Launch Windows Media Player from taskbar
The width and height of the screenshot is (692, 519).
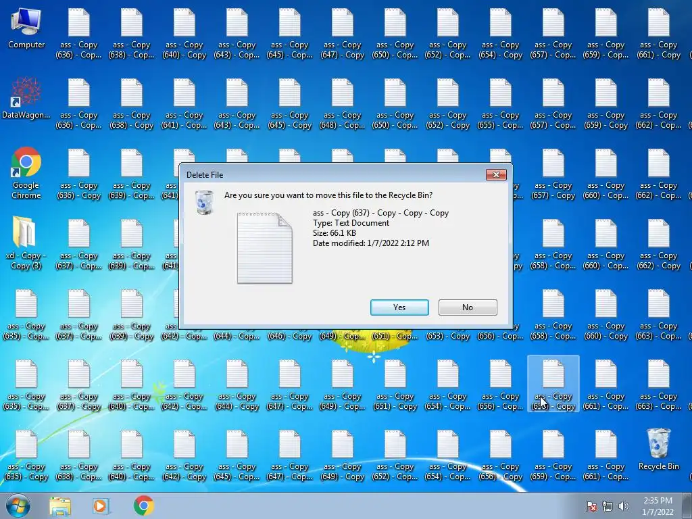[x=101, y=505]
